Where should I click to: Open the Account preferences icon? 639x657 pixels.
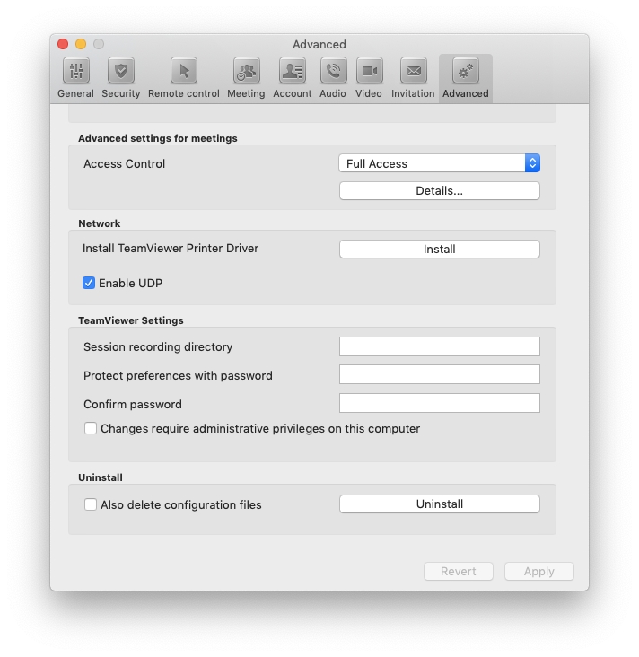(292, 72)
